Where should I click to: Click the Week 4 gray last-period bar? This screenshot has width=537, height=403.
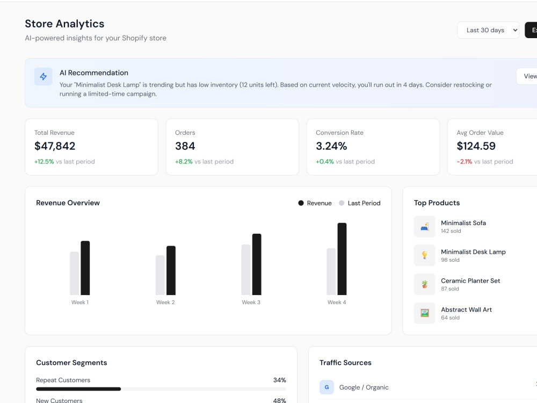pos(331,272)
